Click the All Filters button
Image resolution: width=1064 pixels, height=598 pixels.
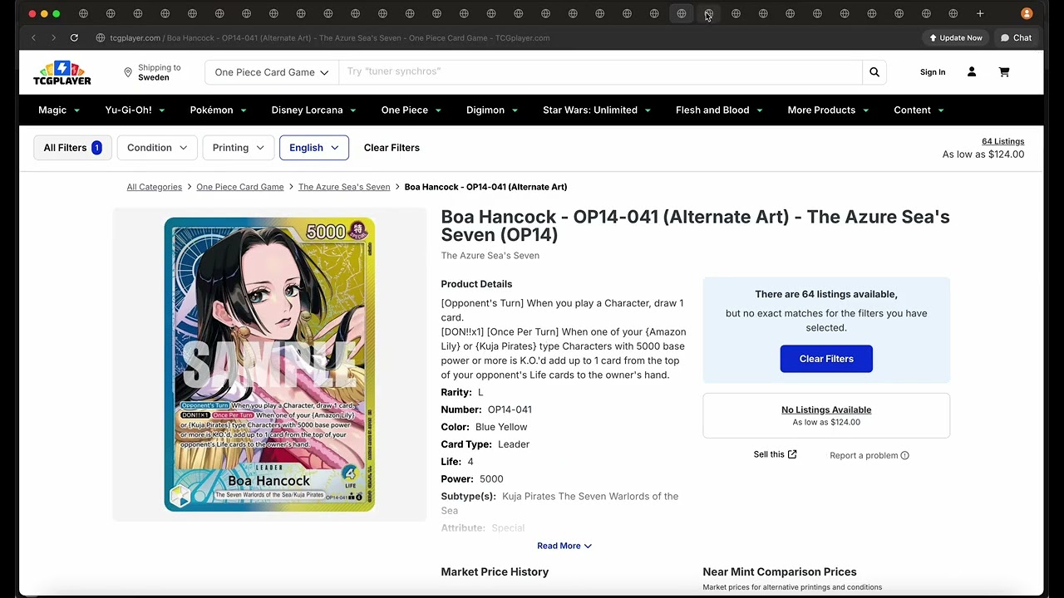click(x=72, y=148)
